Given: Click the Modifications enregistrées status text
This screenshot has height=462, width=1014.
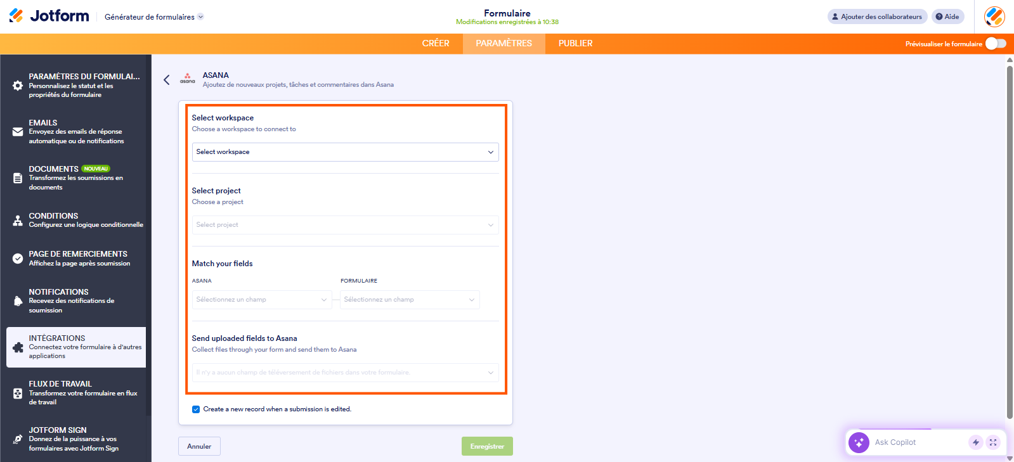Looking at the screenshot, I should [507, 22].
